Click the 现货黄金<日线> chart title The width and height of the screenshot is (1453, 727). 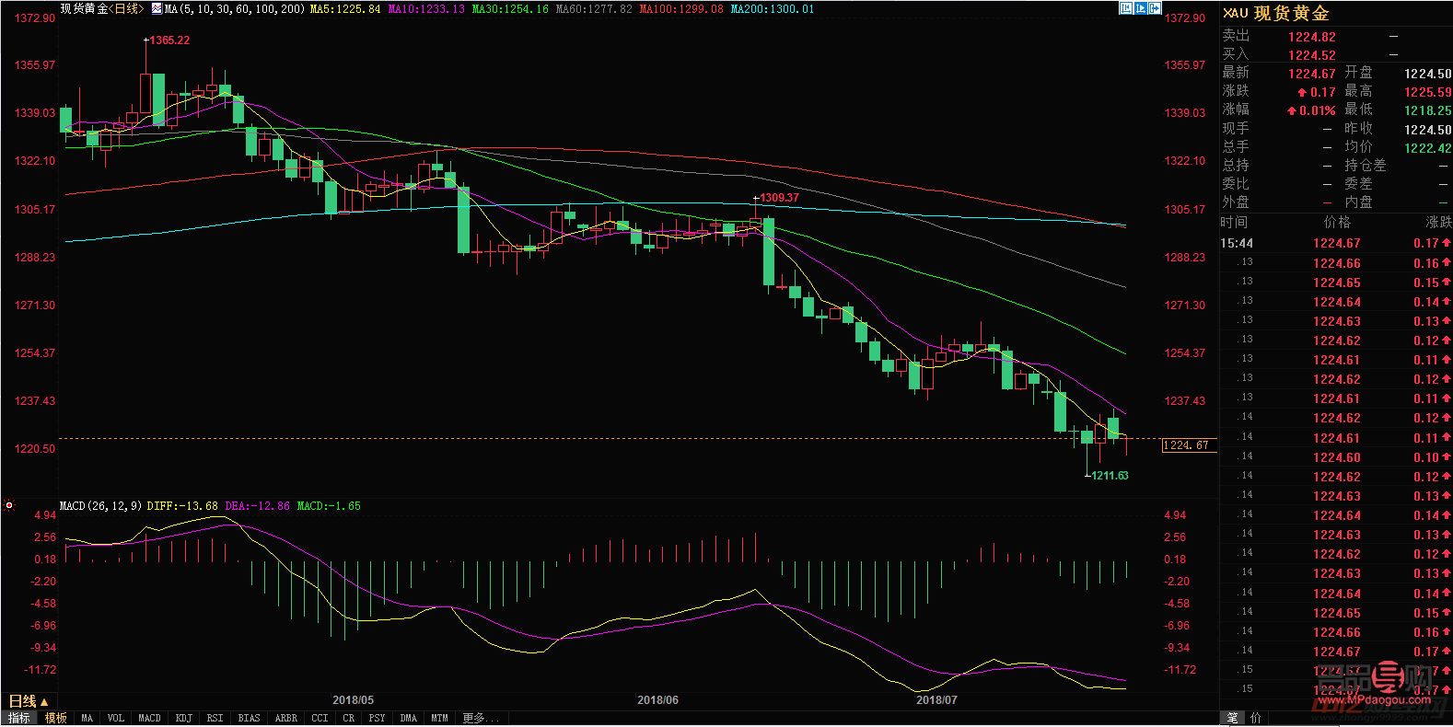[x=101, y=9]
